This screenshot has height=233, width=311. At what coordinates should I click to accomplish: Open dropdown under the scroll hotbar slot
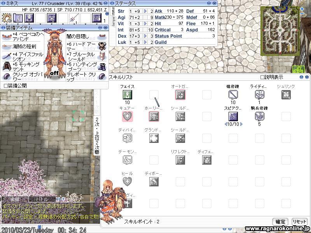pyautogui.click(x=18, y=24)
